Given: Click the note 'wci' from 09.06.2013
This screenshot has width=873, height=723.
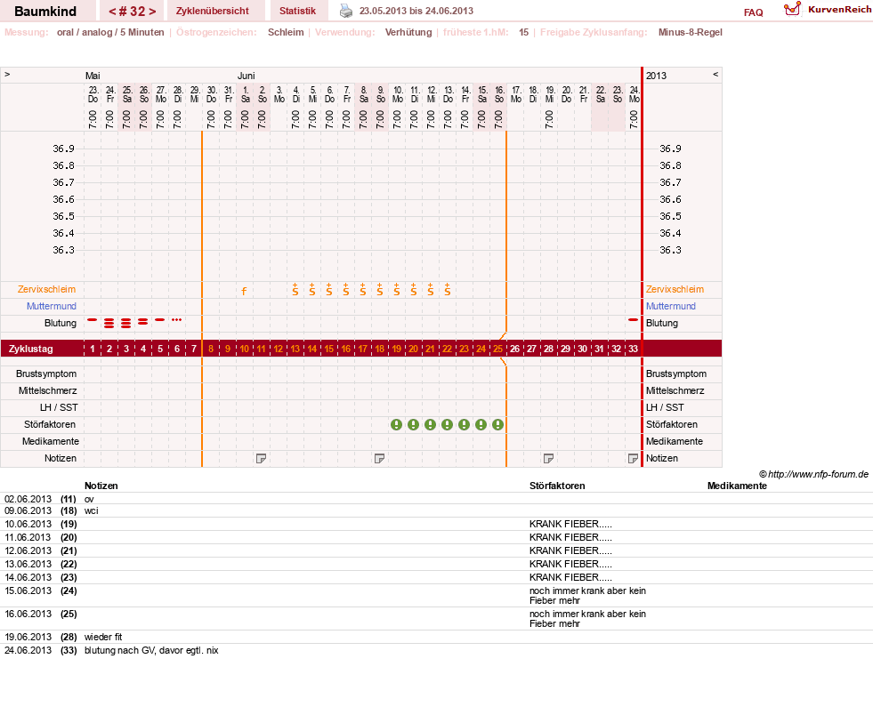Looking at the screenshot, I should pos(92,511).
